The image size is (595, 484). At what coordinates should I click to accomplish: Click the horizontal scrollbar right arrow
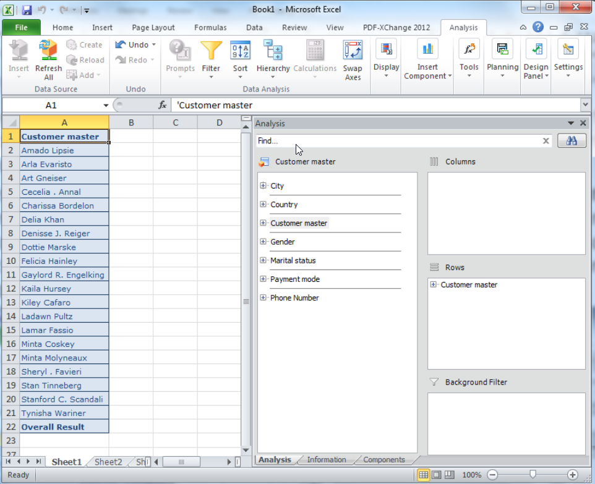pyautogui.click(x=229, y=462)
